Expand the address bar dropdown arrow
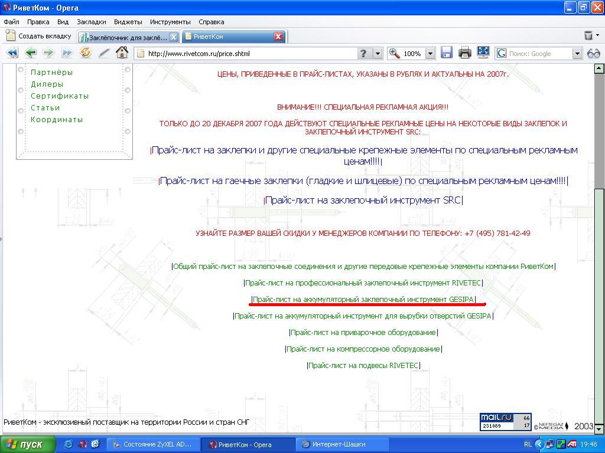605x453 pixels. 378,54
